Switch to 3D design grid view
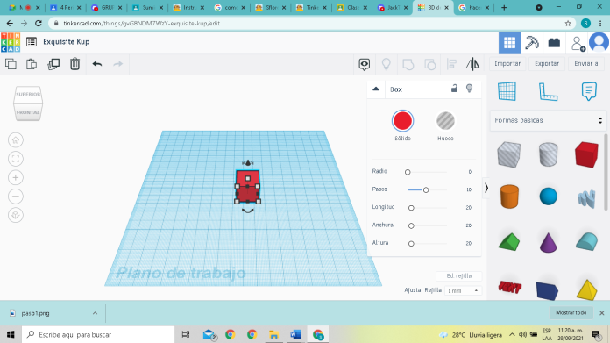The height and width of the screenshot is (343, 610). click(x=509, y=42)
